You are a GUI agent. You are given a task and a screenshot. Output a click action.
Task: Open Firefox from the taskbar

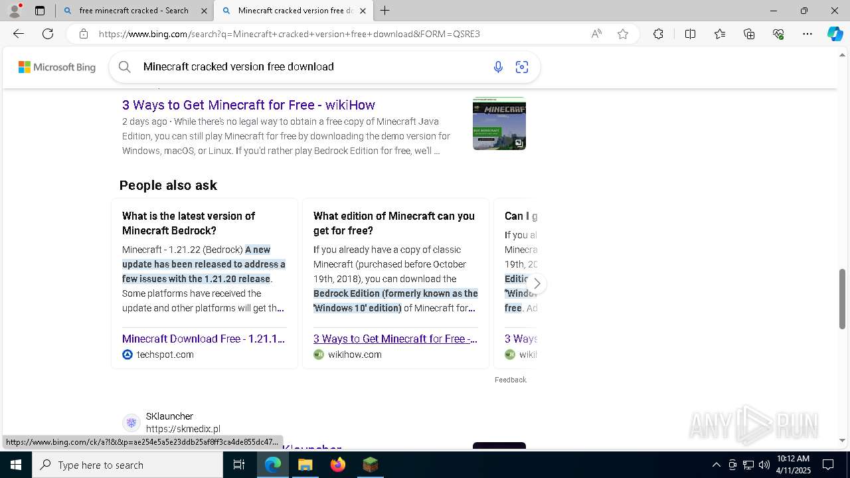click(337, 465)
